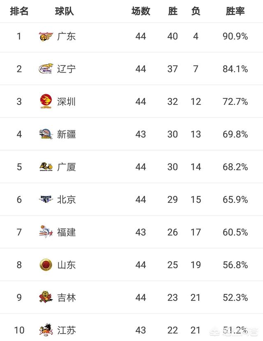Click the Jilin tiger logo
The height and width of the screenshot is (341, 263).
click(x=46, y=297)
